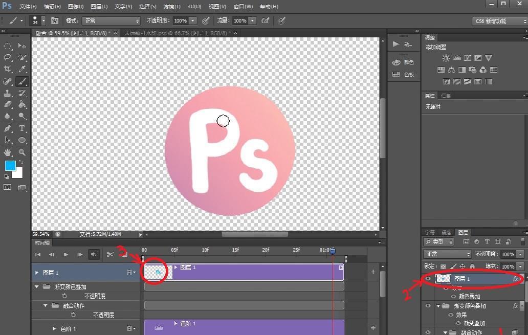Expand 图层 1 track in timeline
This screenshot has height=335, width=528.
[37, 273]
